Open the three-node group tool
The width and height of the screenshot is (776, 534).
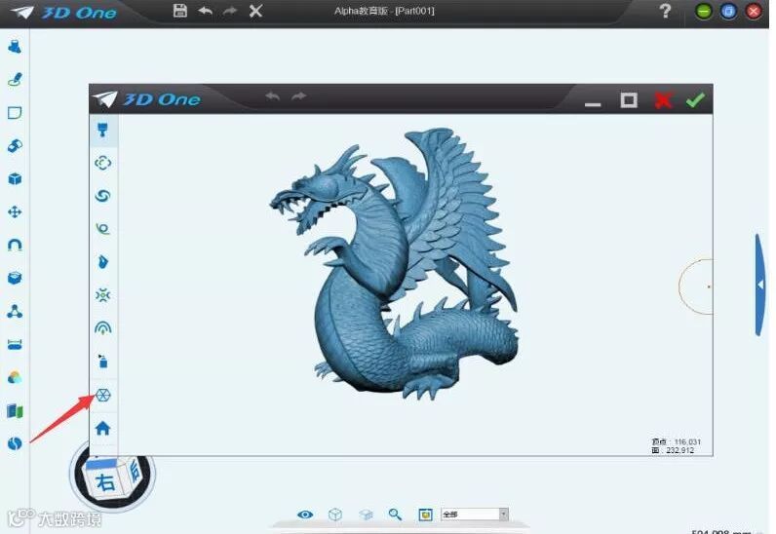point(15,311)
